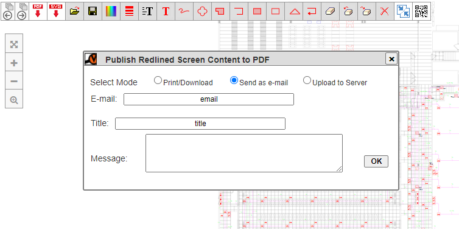Confirm publishing with the OK button
Viewport: 459px width, 229px height.
[376, 161]
